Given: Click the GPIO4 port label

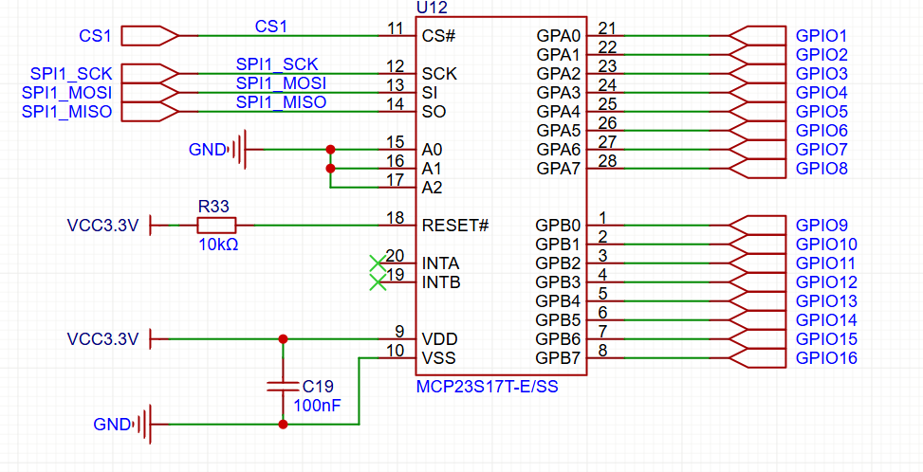Looking at the screenshot, I should tap(821, 93).
